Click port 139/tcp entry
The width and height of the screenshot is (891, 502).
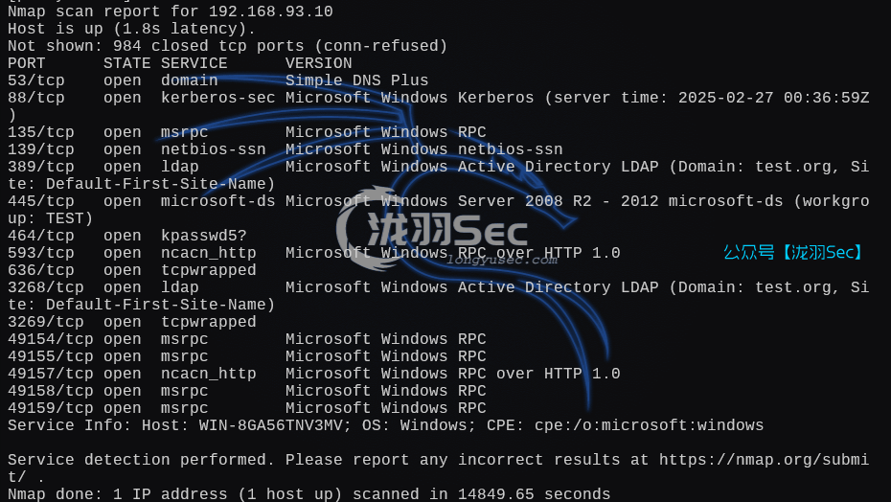pos(40,149)
